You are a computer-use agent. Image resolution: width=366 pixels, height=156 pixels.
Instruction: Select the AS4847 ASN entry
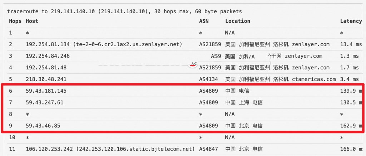(x=208, y=149)
